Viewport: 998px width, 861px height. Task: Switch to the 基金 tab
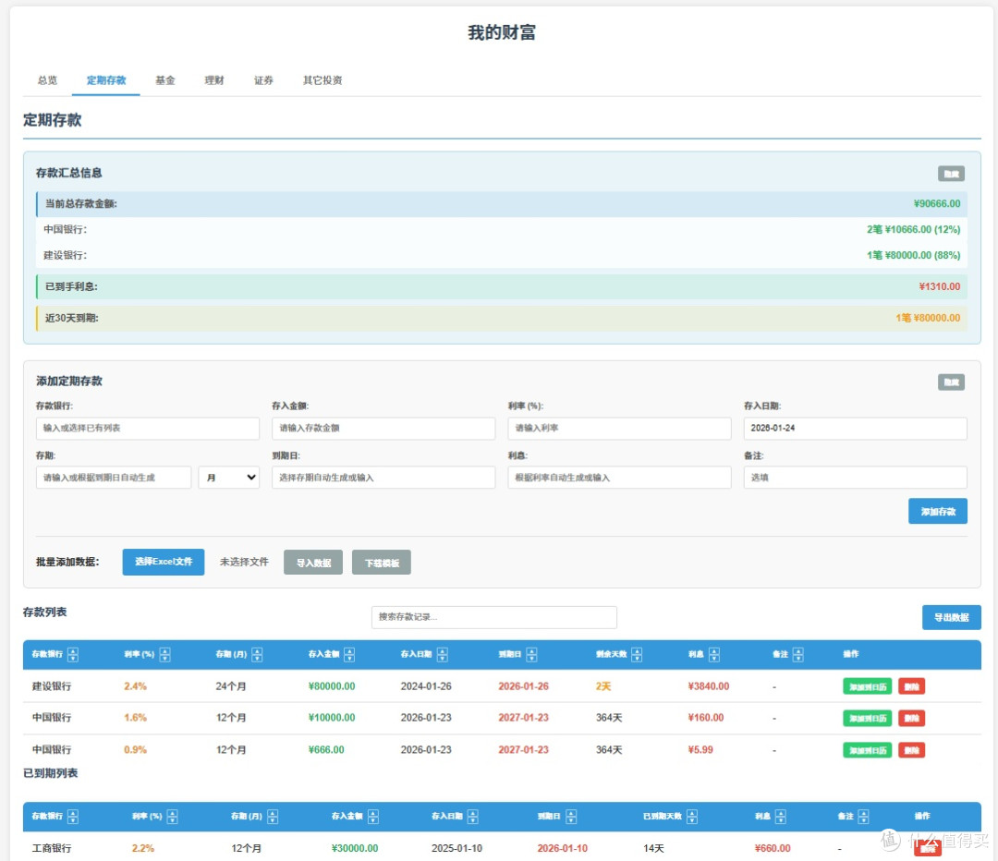164,80
